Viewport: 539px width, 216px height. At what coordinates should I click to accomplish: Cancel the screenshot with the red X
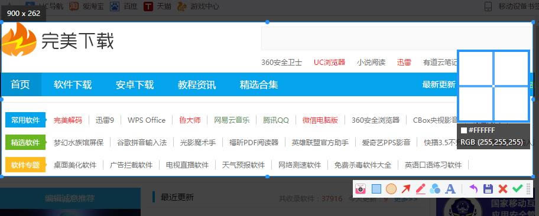(503, 188)
